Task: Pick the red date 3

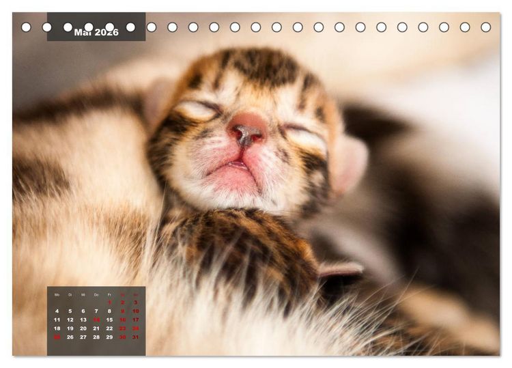Action: (136, 302)
